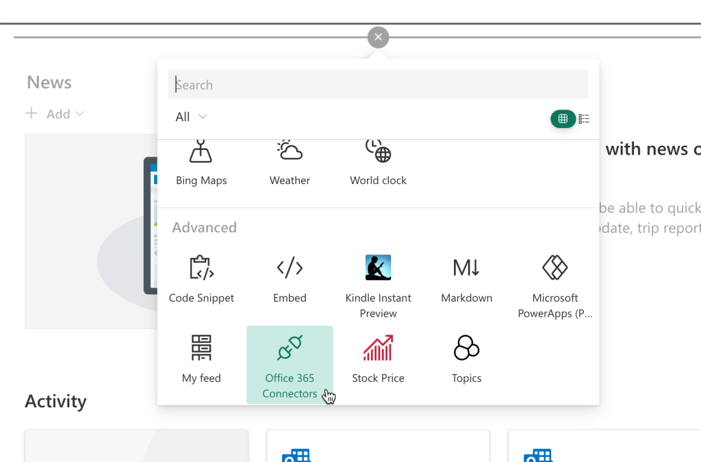Add the Weather web part

pos(290,164)
